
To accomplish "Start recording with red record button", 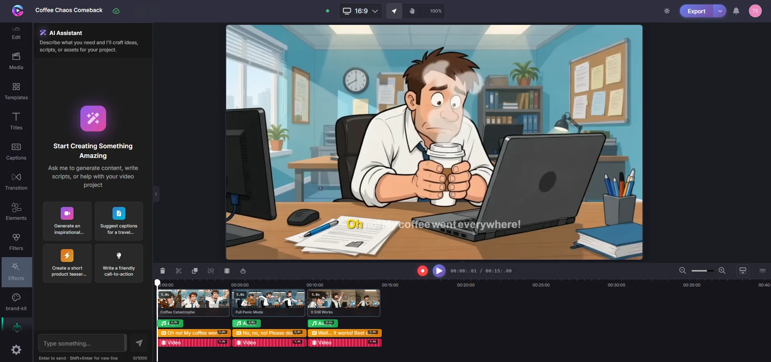I will tap(423, 271).
